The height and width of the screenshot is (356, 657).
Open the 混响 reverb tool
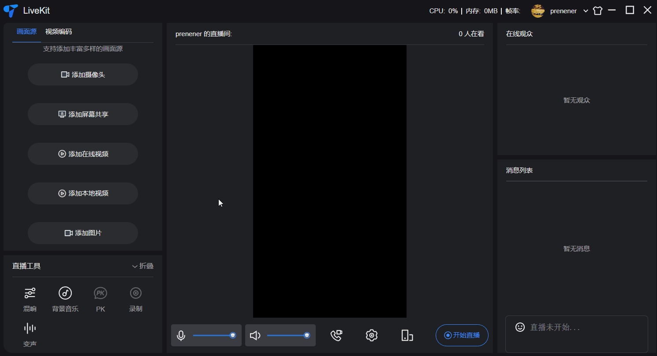[x=30, y=299]
